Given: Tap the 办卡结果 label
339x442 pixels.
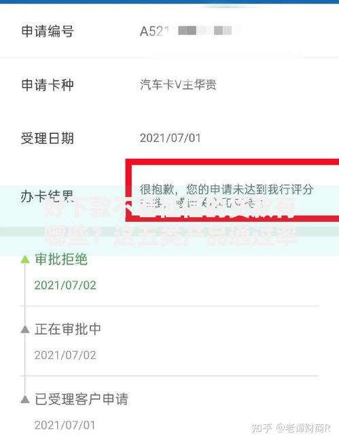Looking at the screenshot, I should tap(47, 196).
